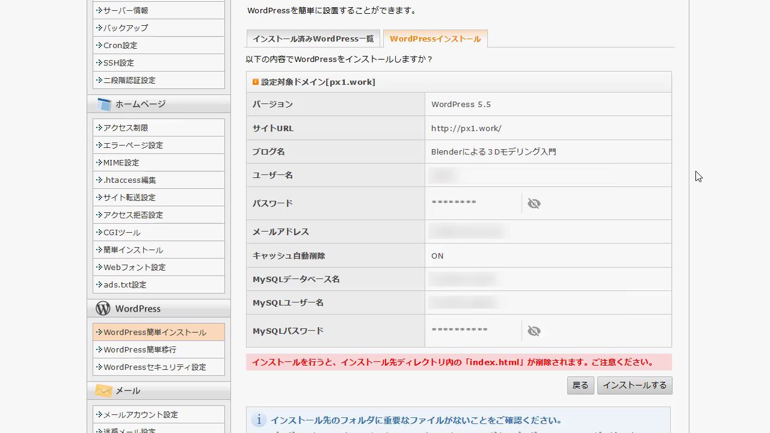Select アクセス制限 menu item
This screenshot has height=433, width=770.
click(x=126, y=128)
